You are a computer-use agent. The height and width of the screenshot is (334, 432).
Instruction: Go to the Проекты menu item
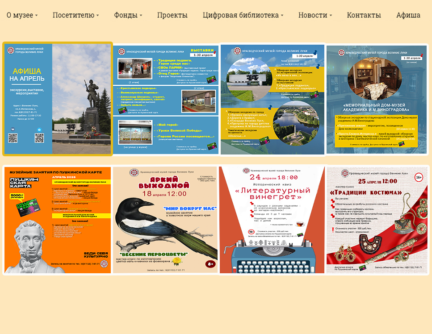tap(172, 15)
